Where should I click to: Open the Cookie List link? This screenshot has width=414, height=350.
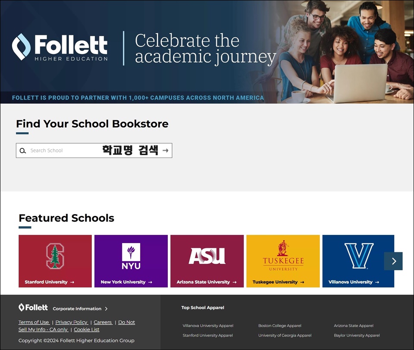(87, 329)
